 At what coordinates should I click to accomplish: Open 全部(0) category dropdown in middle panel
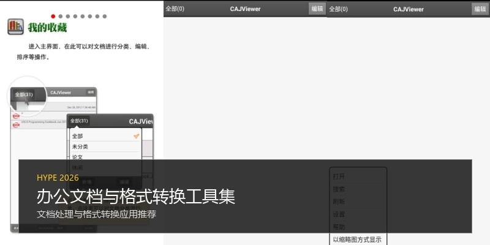[x=175, y=9]
